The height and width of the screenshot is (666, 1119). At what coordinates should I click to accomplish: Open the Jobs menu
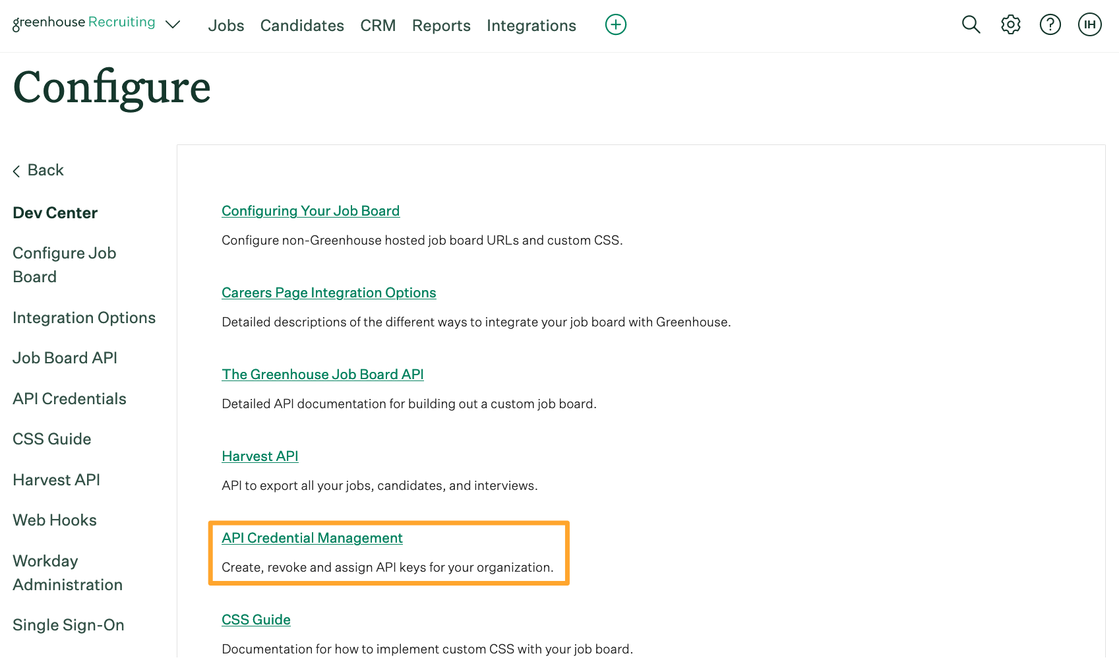point(226,26)
